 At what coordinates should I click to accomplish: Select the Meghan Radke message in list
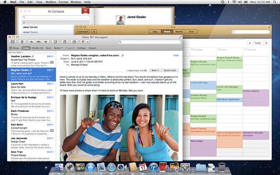click(x=32, y=74)
